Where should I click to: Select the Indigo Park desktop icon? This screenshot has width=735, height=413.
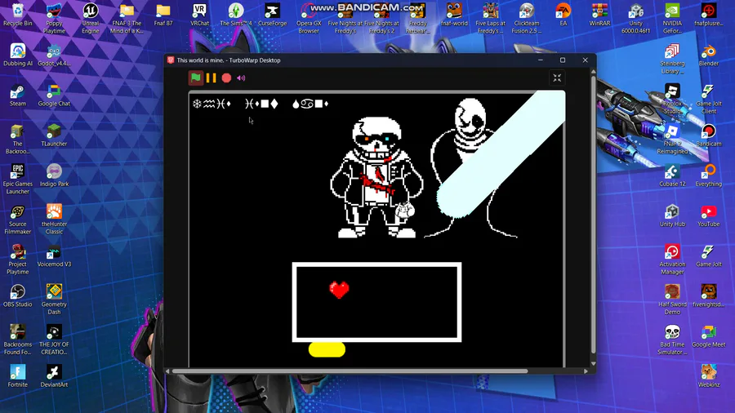point(55,175)
